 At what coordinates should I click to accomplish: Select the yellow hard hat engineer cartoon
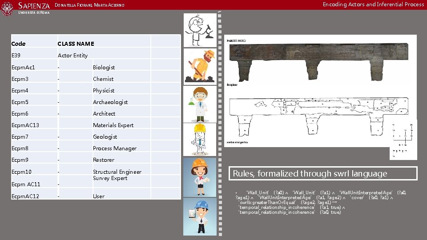200,140
